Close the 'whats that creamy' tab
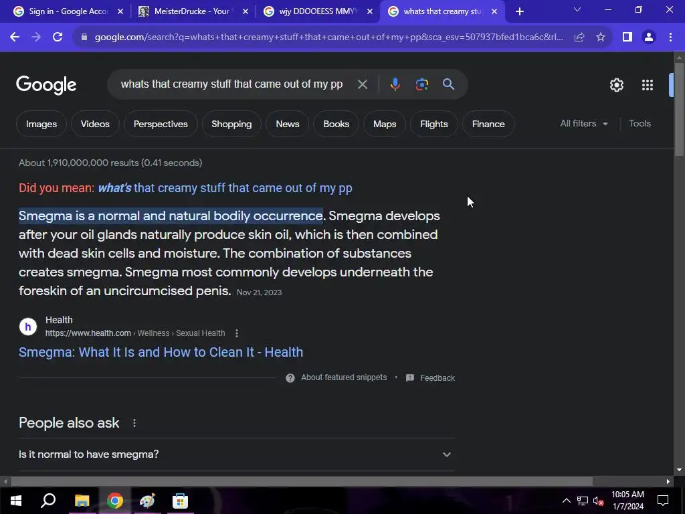685x514 pixels. pyautogui.click(x=494, y=12)
